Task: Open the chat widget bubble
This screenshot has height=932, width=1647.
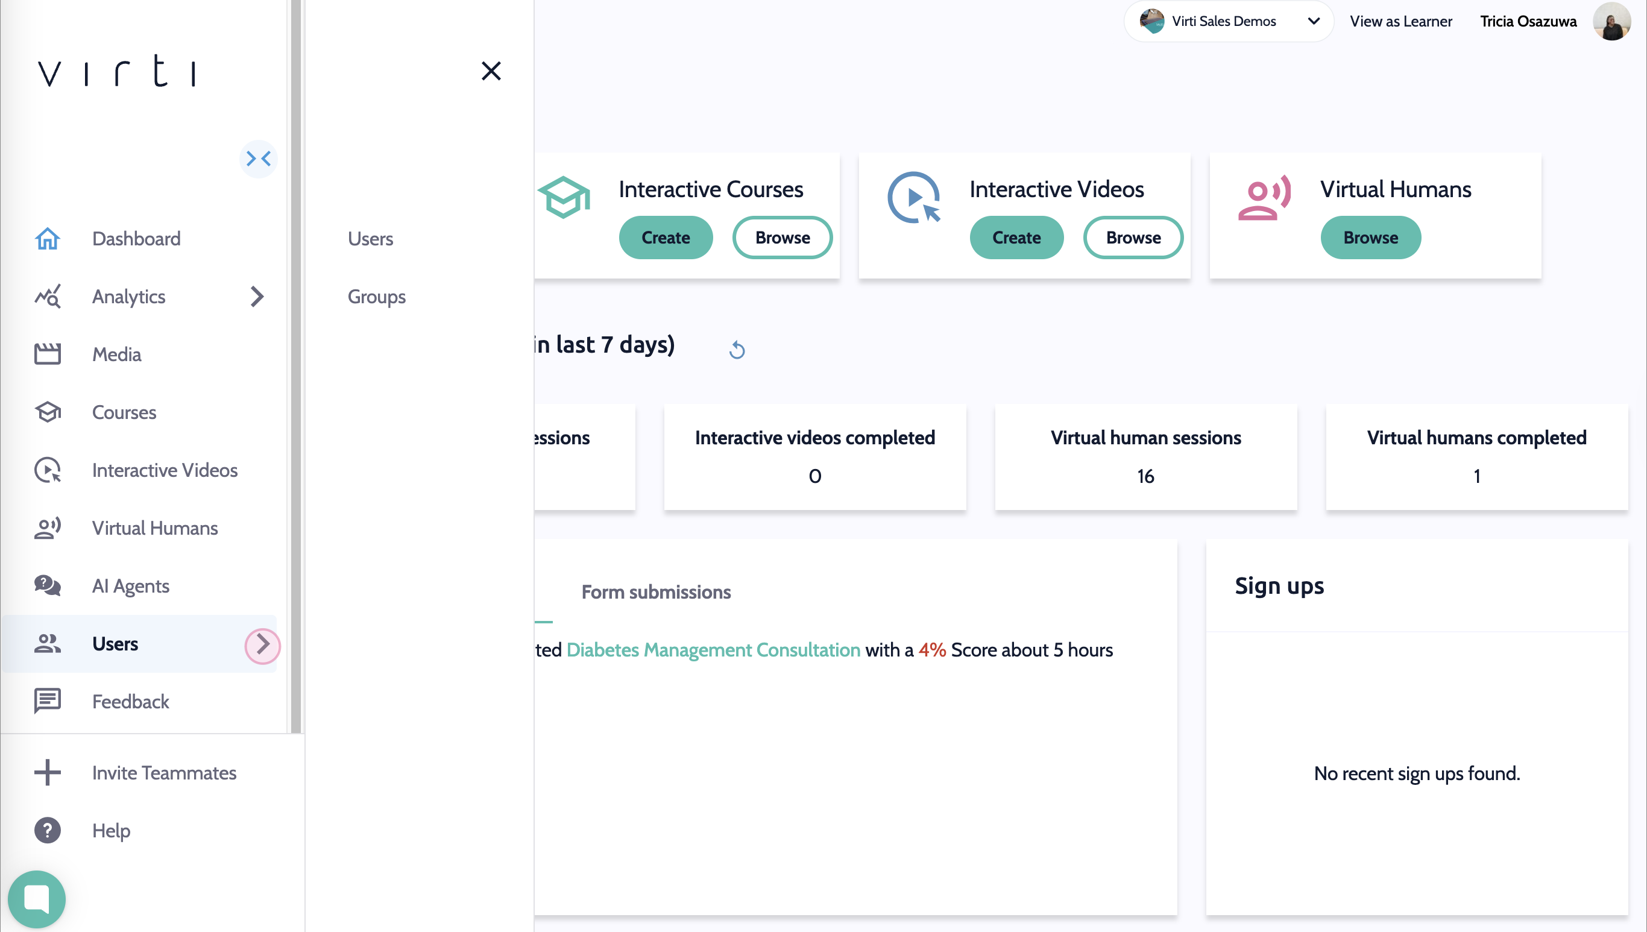Action: (37, 899)
